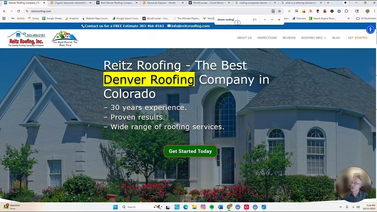Screen dimensions: 377x212
Task: Show hidden system tray icons
Action: pos(340,207)
